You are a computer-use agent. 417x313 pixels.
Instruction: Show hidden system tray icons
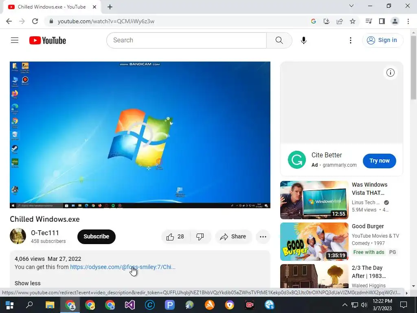(345, 305)
